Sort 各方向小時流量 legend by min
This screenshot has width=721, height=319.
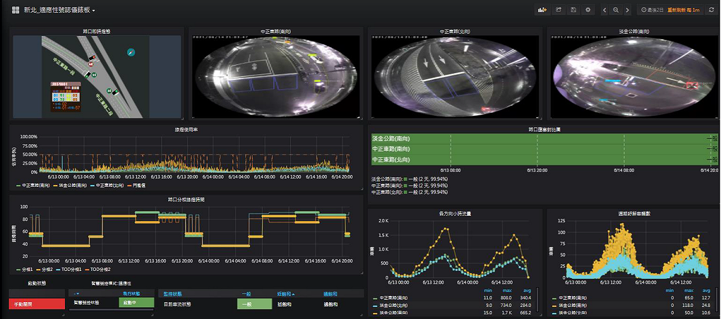pos(488,290)
